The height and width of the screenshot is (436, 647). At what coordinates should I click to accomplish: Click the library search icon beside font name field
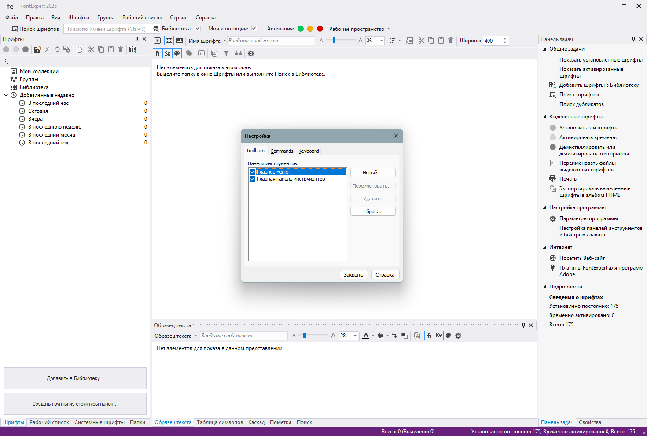pyautogui.click(x=156, y=29)
